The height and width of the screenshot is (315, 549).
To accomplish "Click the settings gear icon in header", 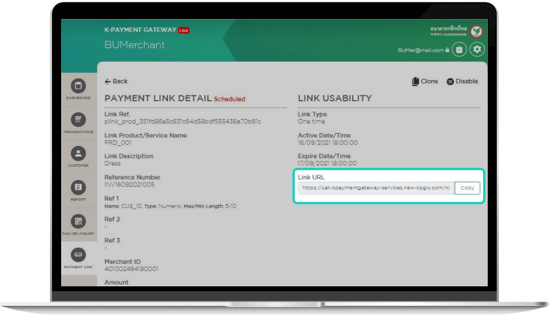I will [x=477, y=50].
